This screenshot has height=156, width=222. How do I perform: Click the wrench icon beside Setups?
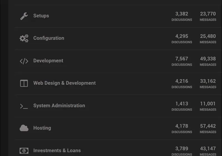[x=24, y=16]
